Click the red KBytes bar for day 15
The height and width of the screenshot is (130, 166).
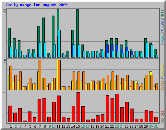pyautogui.click(x=78, y=107)
